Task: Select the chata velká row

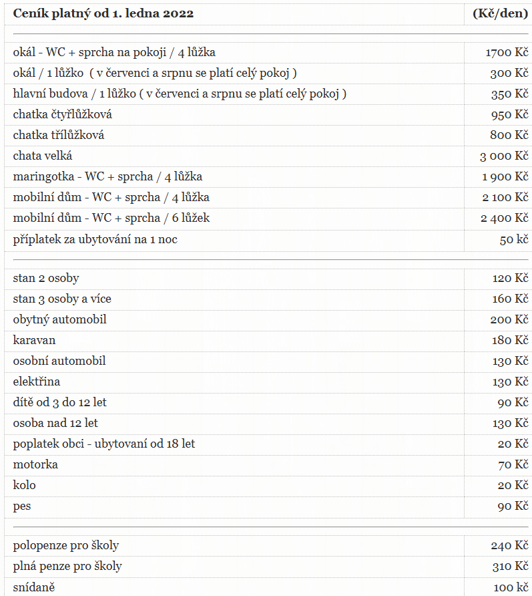Action: click(268, 156)
